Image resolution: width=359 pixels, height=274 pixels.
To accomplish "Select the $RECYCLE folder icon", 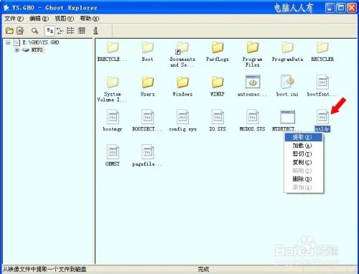I will click(112, 47).
